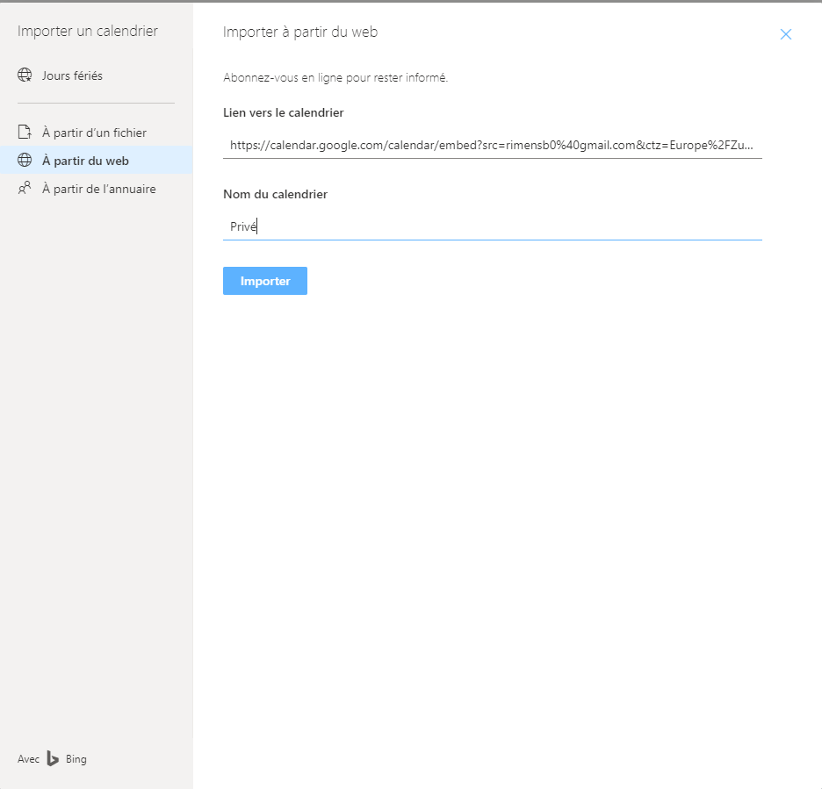The width and height of the screenshot is (822, 789).
Task: Select the file icon for À partir d'un fichier
Action: [26, 133]
